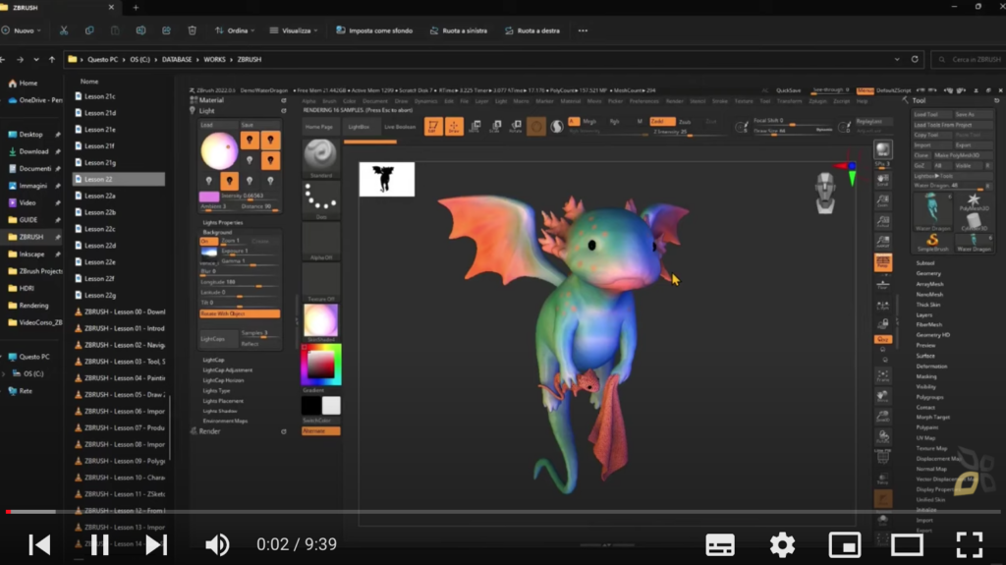Refresh the Explorer folder view
The height and width of the screenshot is (565, 1006).
click(915, 59)
